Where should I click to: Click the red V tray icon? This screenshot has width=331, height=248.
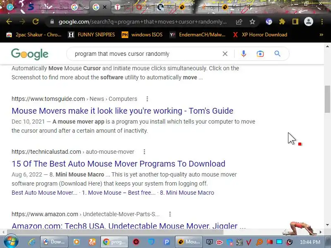click(249, 242)
